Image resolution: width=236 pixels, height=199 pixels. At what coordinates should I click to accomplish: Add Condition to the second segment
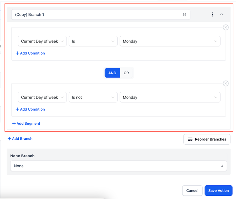click(30, 109)
